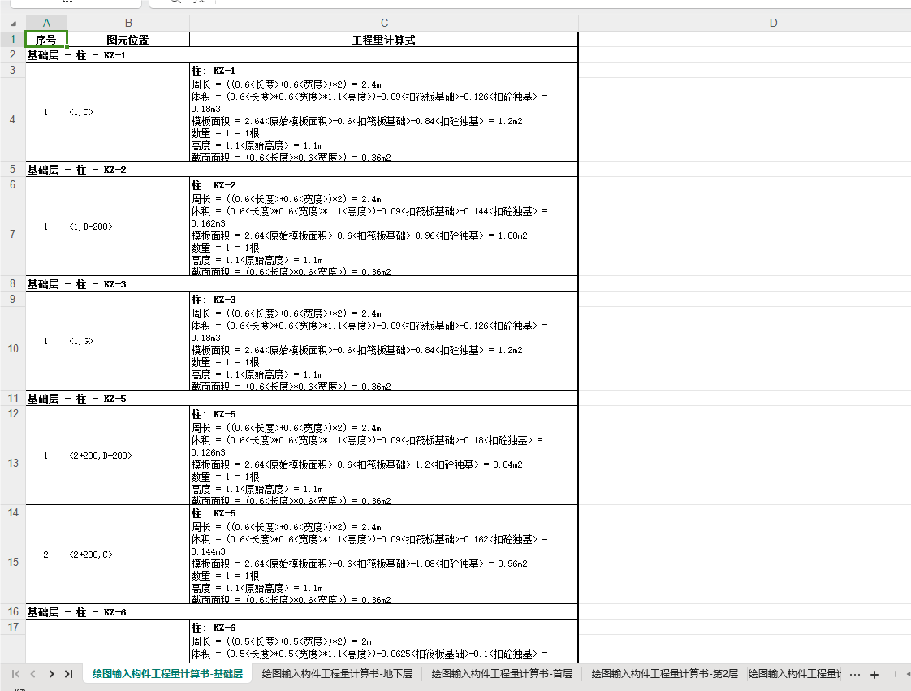Select the 基础层 - 柱 - KZ-6 group row
The height and width of the screenshot is (691, 911).
(x=301, y=612)
